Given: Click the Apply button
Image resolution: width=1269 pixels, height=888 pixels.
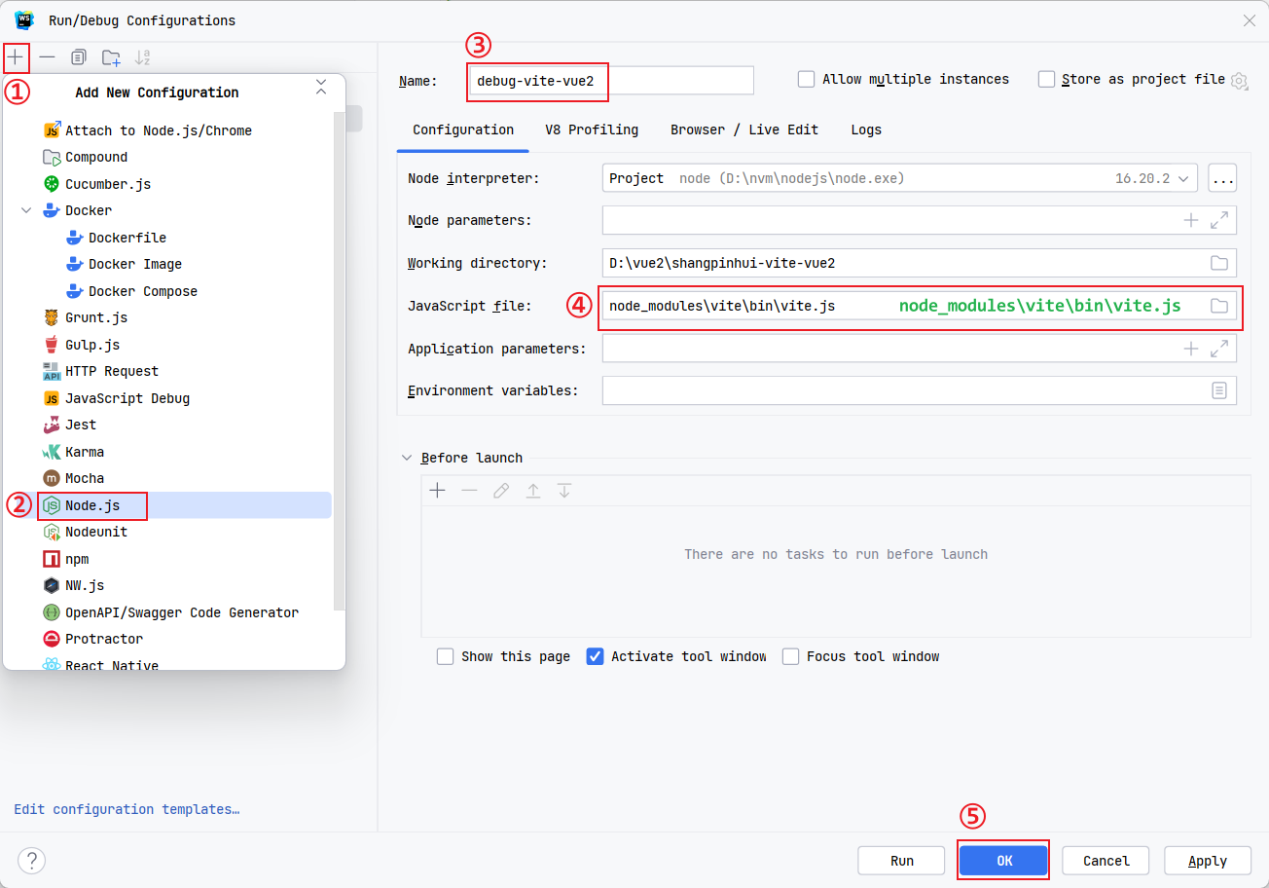Looking at the screenshot, I should tap(1208, 861).
